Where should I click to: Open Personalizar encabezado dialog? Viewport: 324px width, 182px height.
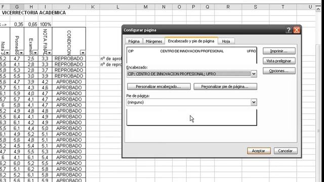158,86
